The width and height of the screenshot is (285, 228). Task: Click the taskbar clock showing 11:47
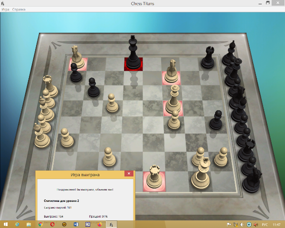click(x=276, y=224)
